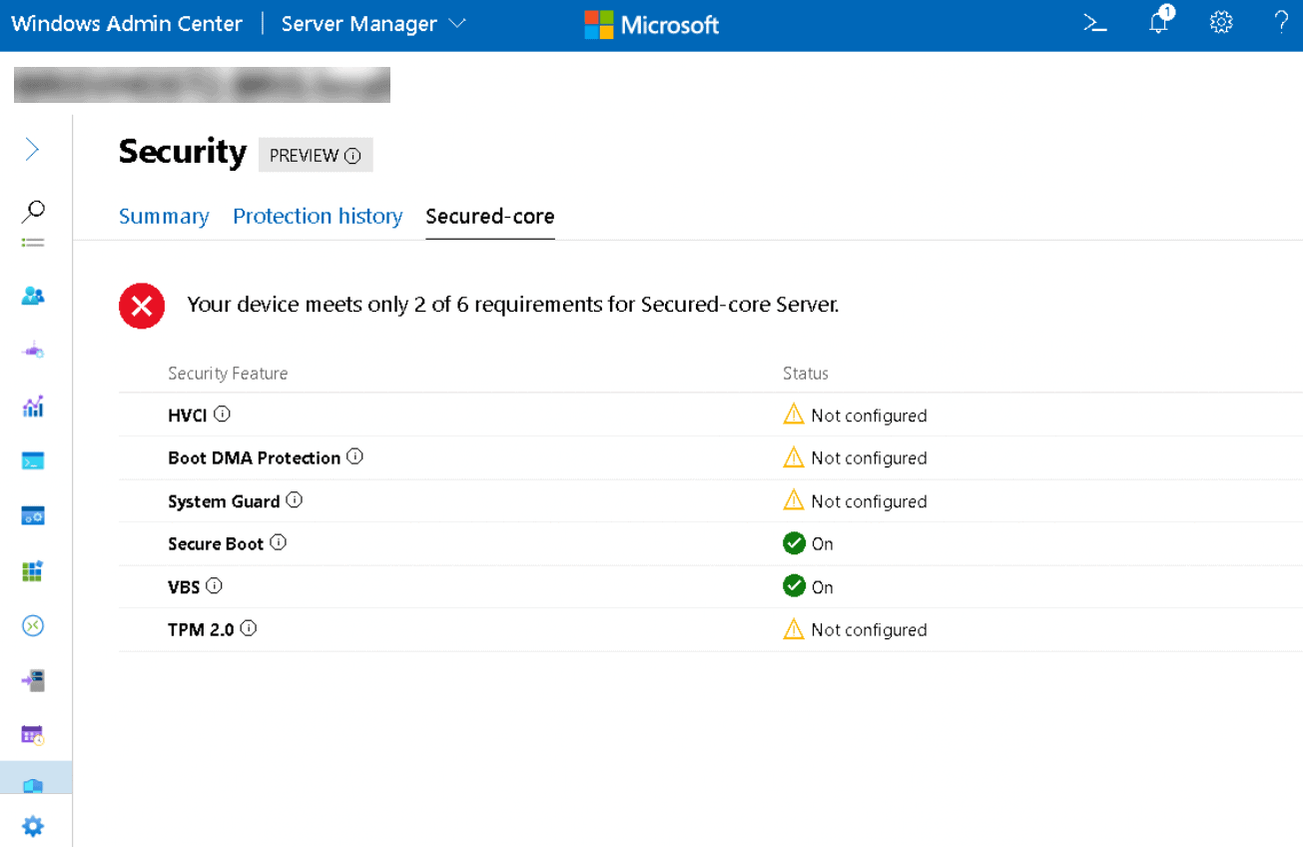Open the purple Networks icon in sidebar

tap(33, 352)
